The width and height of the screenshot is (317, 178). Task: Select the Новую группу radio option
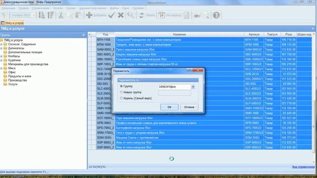[121, 92]
